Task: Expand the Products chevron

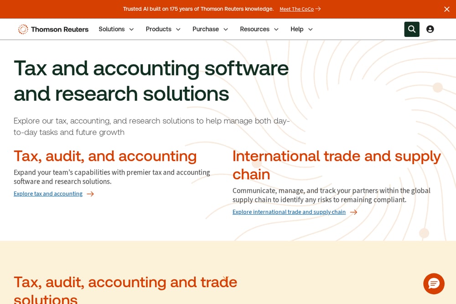Action: click(178, 29)
